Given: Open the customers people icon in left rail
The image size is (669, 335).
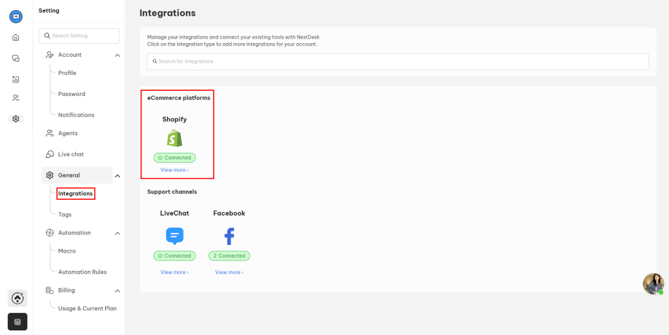Looking at the screenshot, I should coord(16,98).
